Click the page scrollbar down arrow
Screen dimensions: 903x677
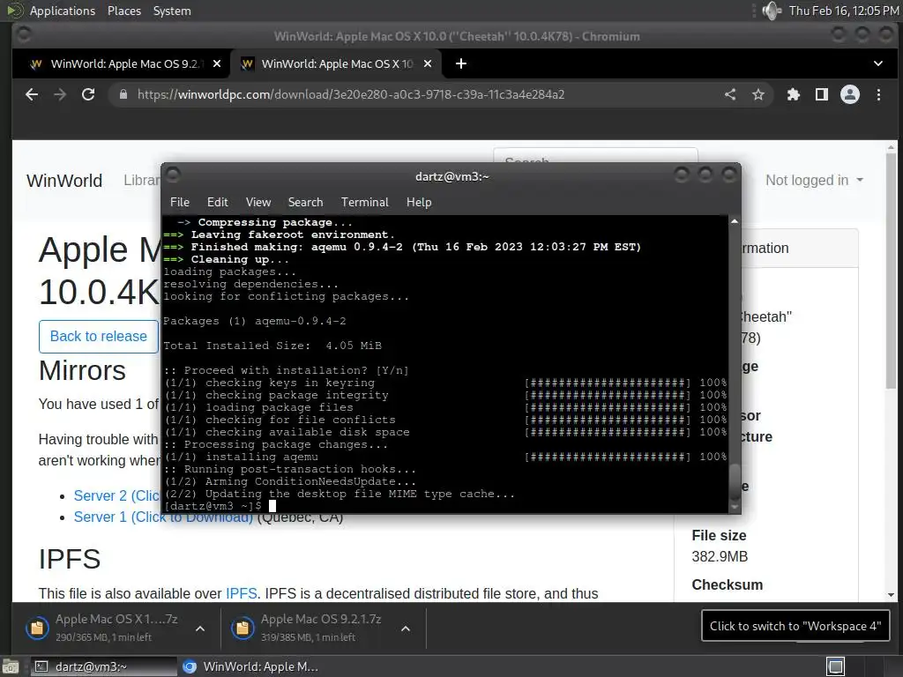[891, 595]
